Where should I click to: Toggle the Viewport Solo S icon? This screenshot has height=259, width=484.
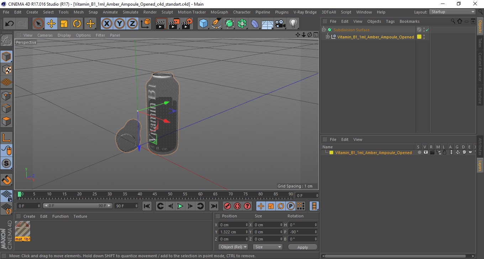(x=6, y=164)
